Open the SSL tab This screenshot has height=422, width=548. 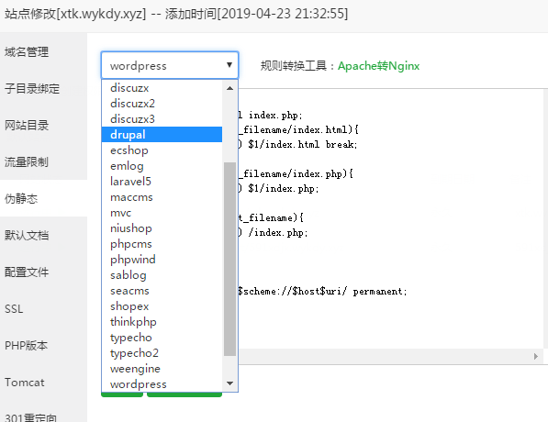43,309
